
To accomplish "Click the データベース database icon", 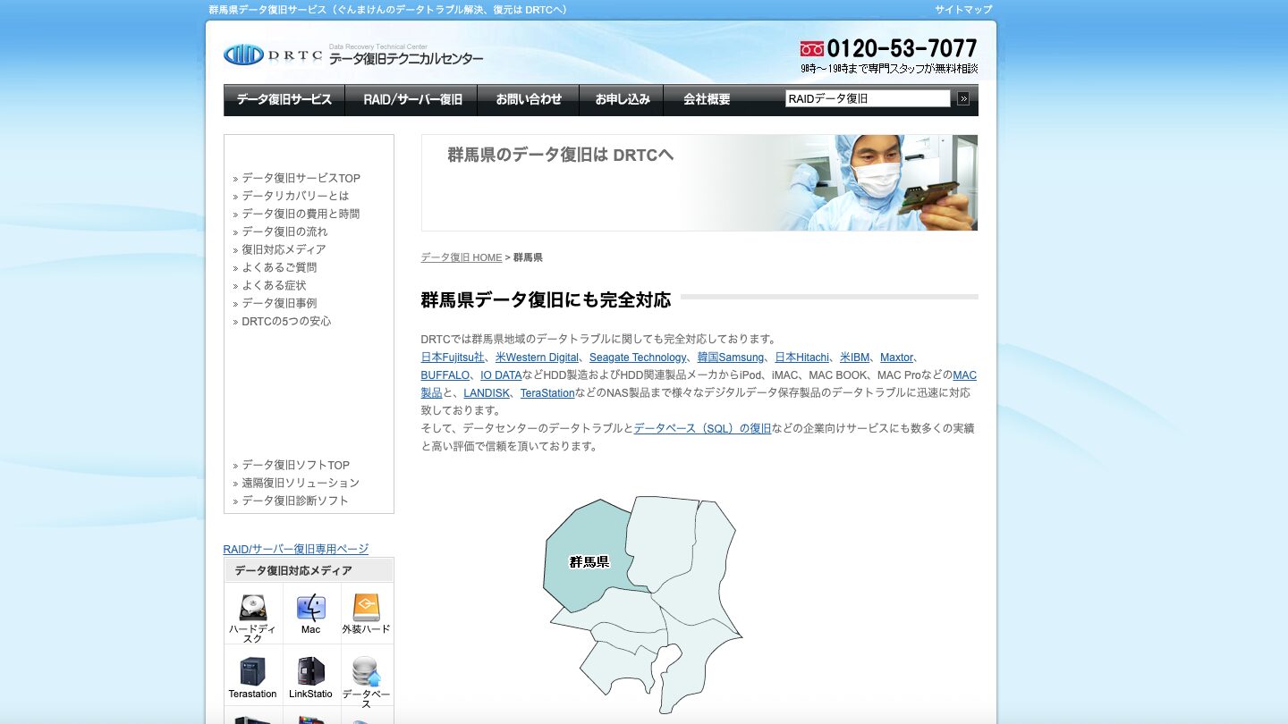I will coord(367,670).
